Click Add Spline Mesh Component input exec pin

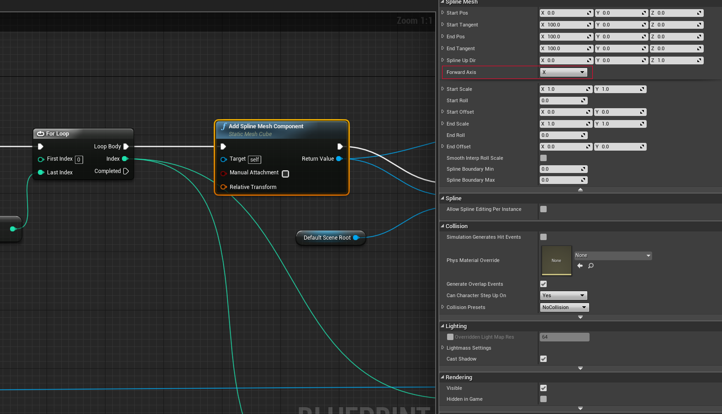[x=223, y=147]
